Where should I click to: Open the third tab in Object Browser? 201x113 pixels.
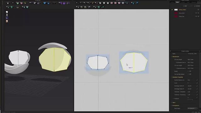tap(183, 2)
